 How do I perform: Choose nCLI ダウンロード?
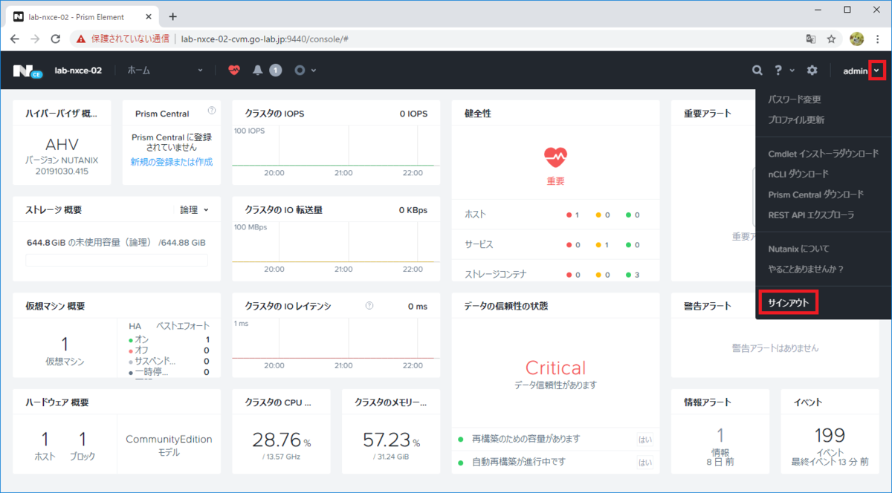pyautogui.click(x=798, y=174)
